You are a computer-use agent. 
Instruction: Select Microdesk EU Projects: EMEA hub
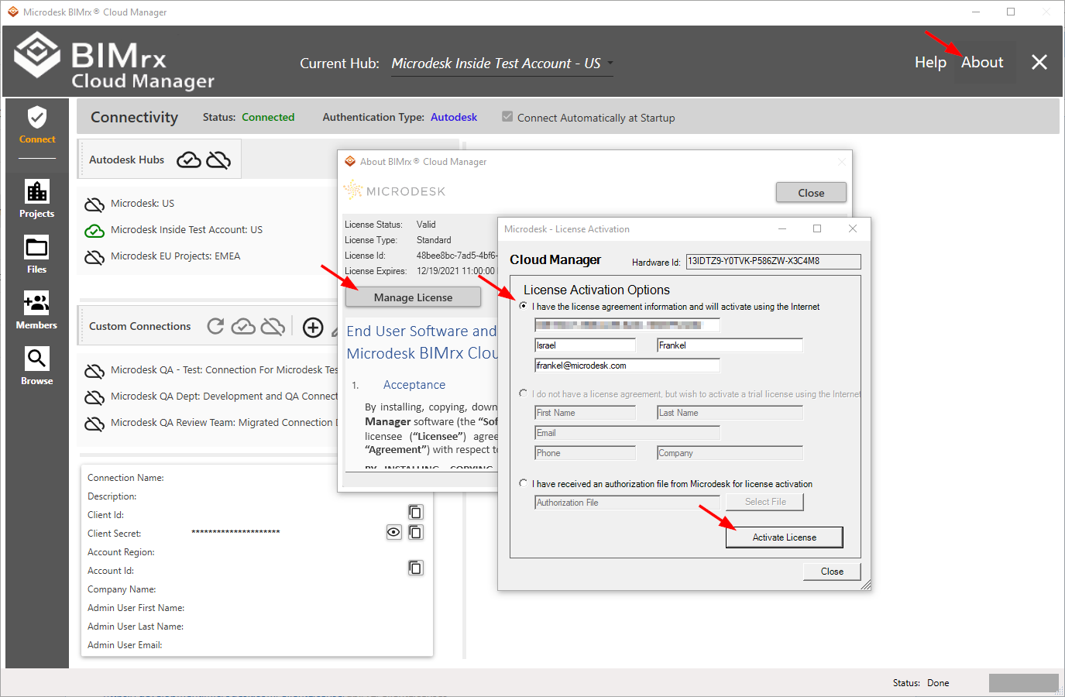175,256
